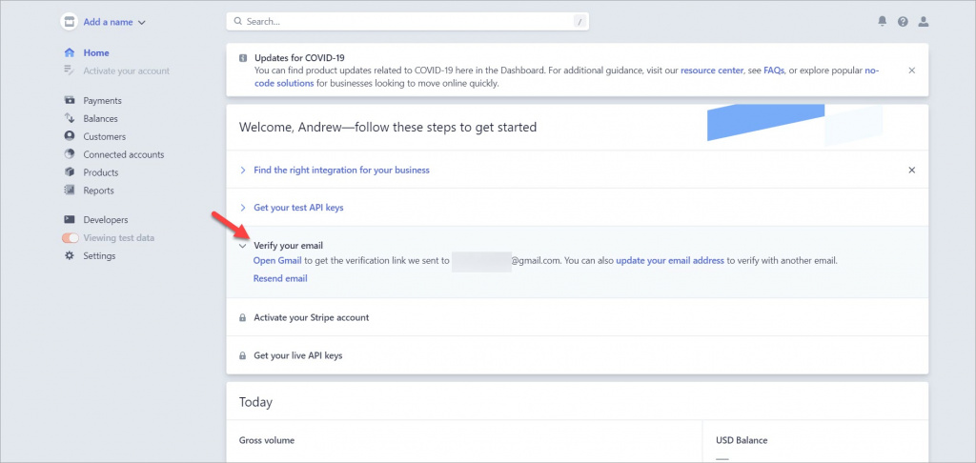Open Reports in sidebar
The width and height of the screenshot is (976, 463).
pos(98,191)
